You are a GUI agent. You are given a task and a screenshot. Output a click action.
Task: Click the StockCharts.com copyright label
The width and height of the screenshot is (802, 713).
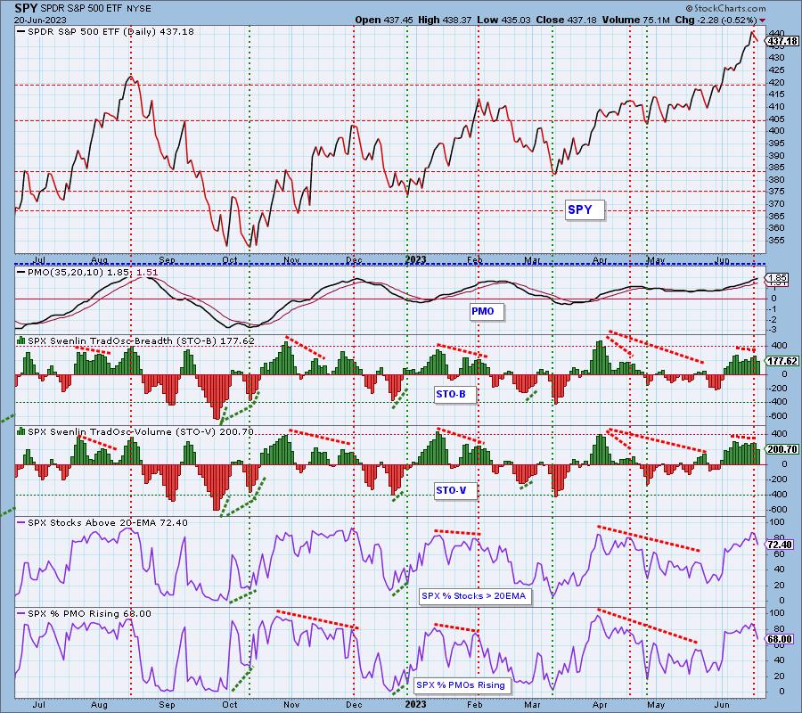coord(725,8)
